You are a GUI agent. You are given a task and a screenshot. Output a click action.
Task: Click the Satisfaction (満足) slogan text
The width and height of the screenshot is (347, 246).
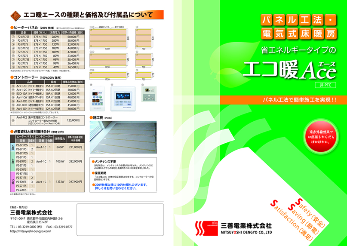pos(292,221)
